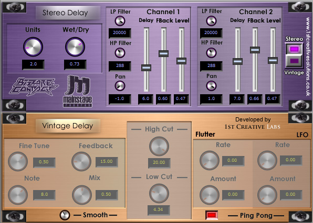Click Channel 1 LP Filter value 20000
This screenshot has width=313, height=223.
click(x=120, y=33)
